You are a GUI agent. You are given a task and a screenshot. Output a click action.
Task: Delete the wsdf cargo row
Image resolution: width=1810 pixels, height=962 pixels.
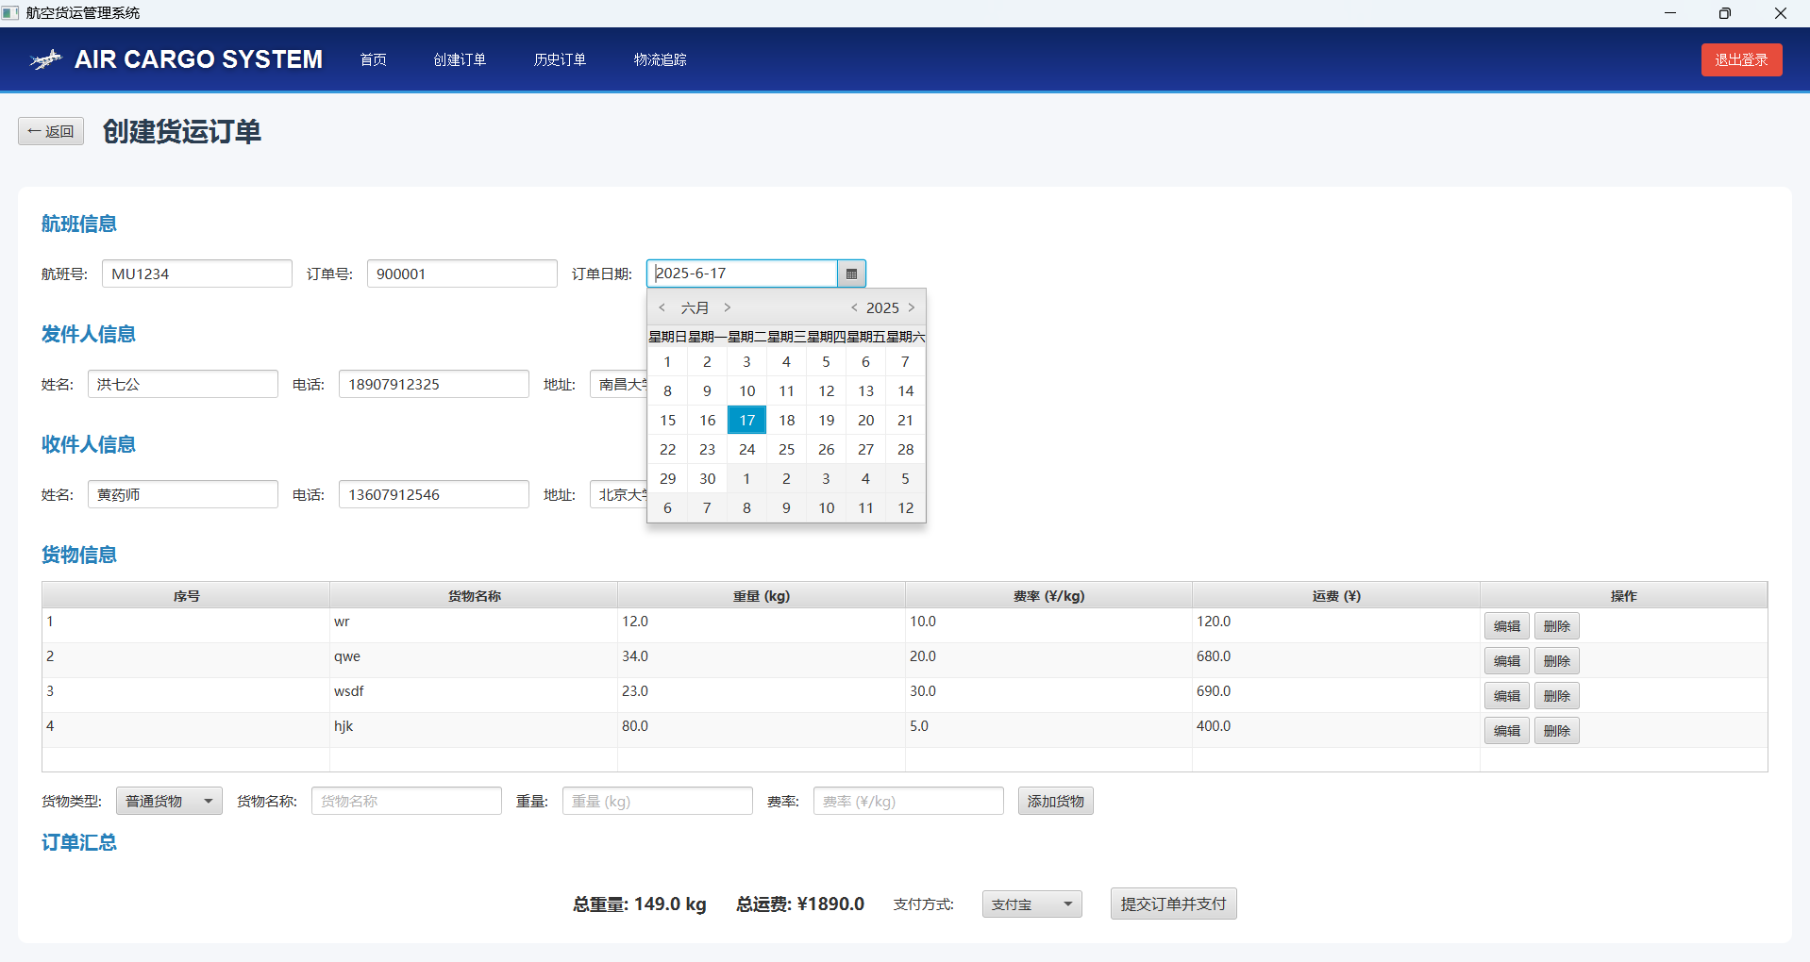click(1556, 696)
